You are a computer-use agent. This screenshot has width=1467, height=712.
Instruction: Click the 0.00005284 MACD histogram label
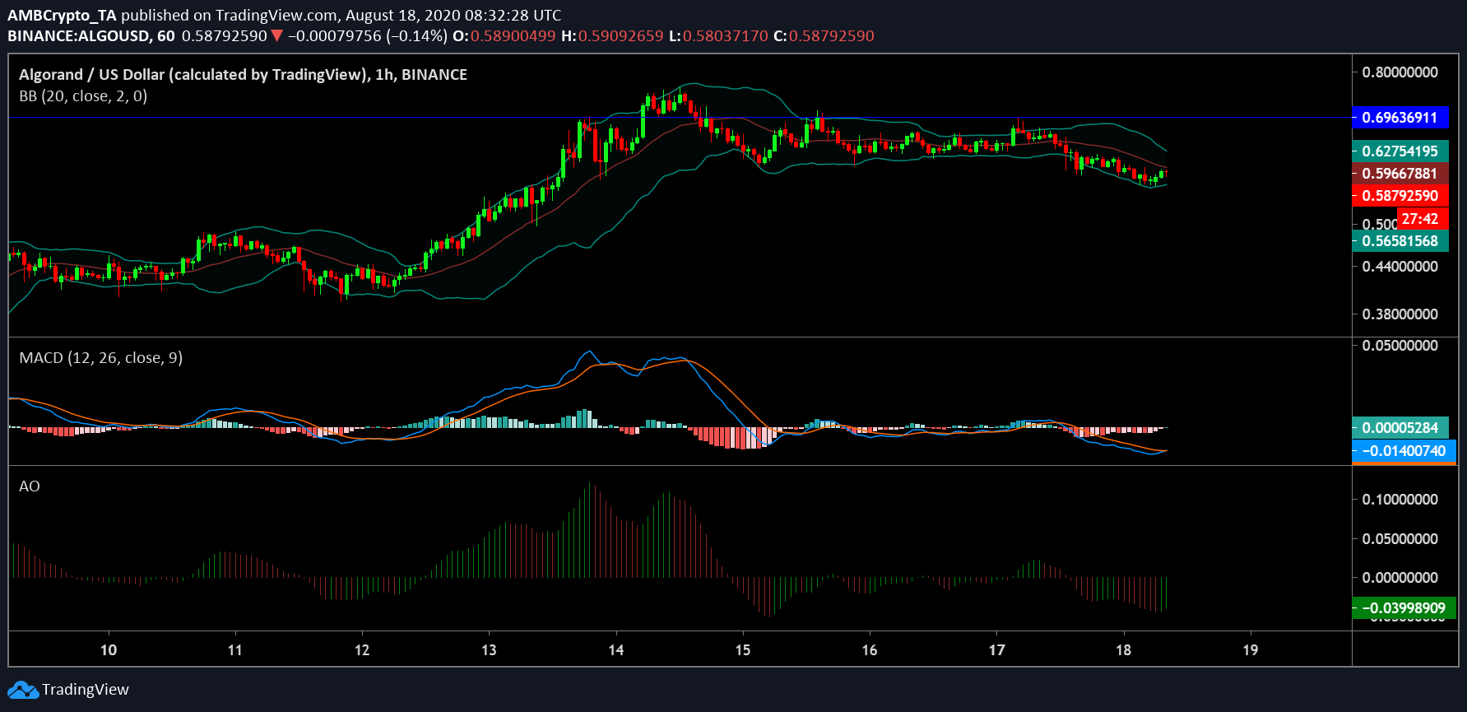click(1400, 428)
